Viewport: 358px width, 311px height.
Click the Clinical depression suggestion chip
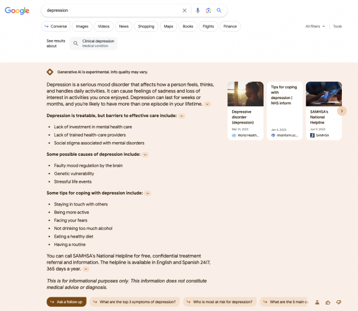pyautogui.click(x=94, y=43)
